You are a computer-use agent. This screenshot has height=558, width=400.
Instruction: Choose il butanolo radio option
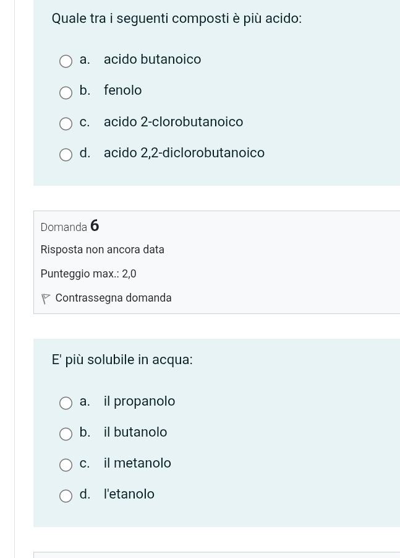tap(66, 434)
